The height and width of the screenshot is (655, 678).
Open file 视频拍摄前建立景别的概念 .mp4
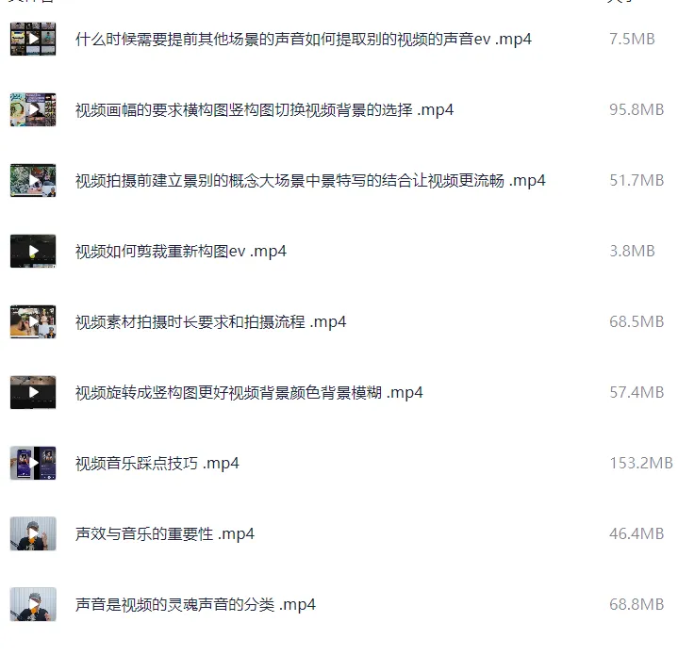310,181
